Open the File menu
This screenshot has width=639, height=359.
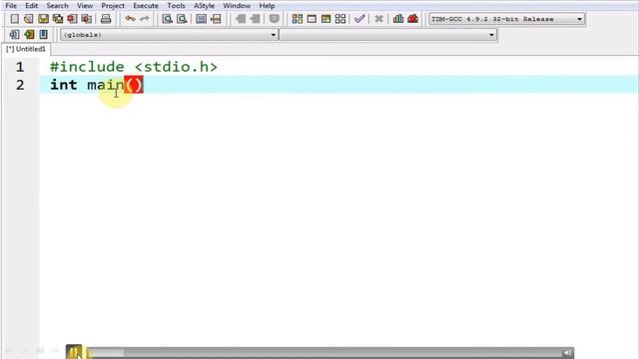[11, 6]
